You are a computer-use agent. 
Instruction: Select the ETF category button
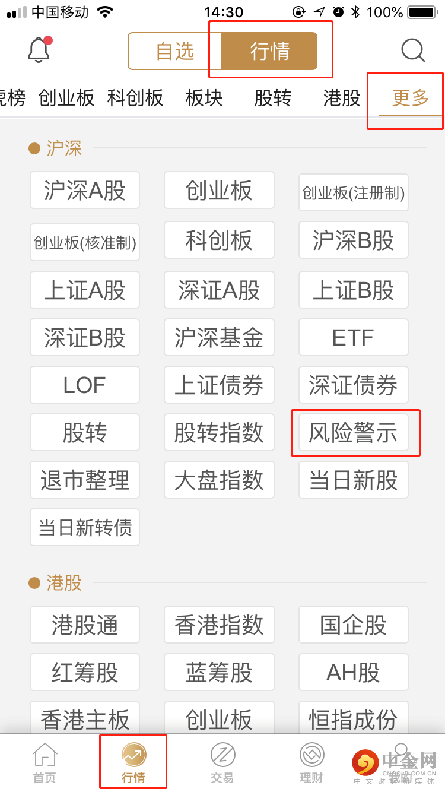pyautogui.click(x=354, y=338)
